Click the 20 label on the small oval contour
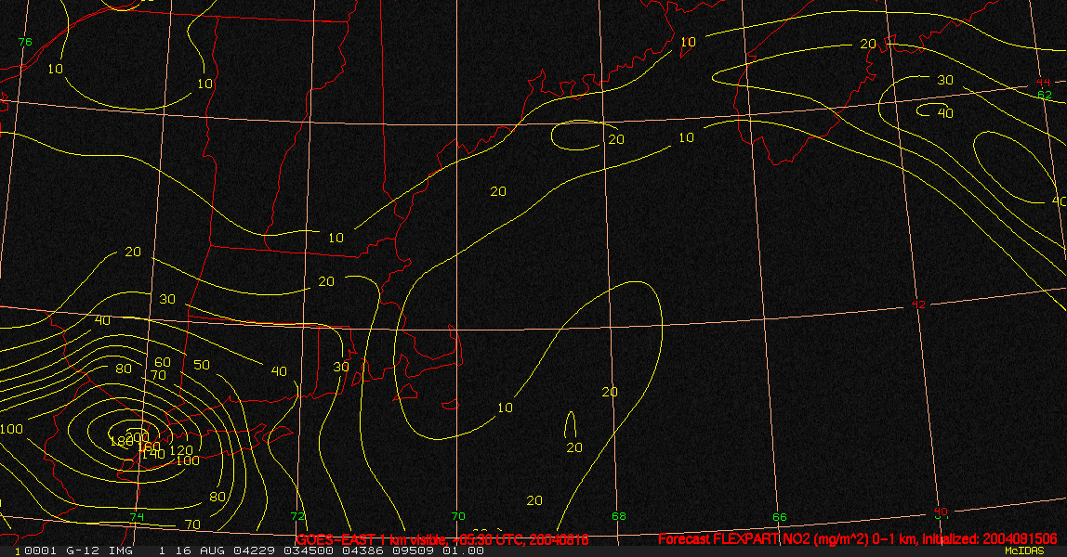 coord(616,139)
